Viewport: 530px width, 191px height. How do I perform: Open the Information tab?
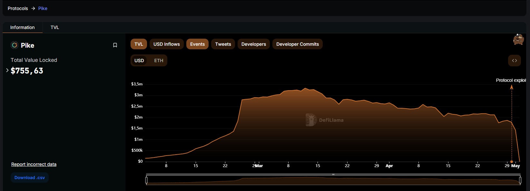point(23,27)
